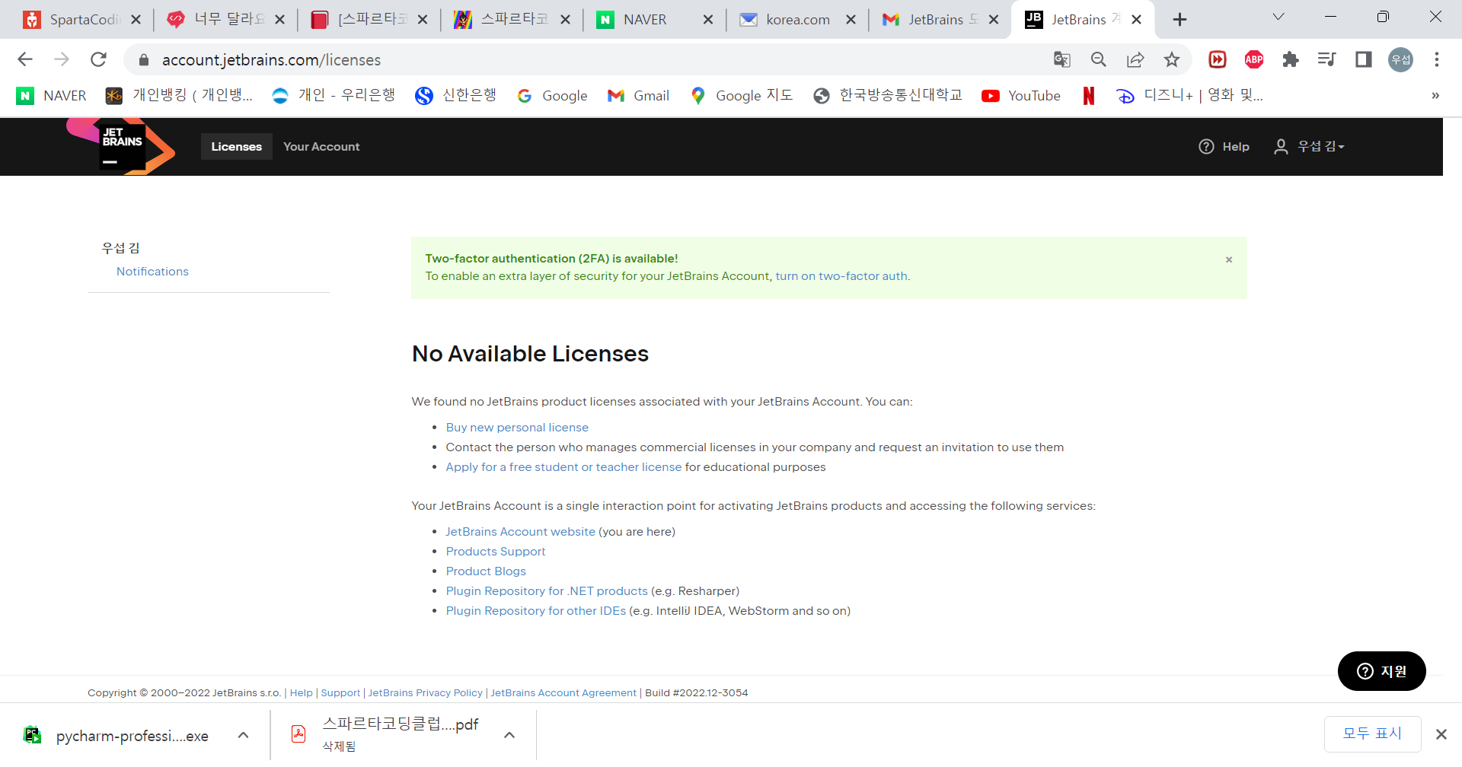The height and width of the screenshot is (767, 1462).
Task: Open Notifications in sidebar
Action: (x=152, y=272)
